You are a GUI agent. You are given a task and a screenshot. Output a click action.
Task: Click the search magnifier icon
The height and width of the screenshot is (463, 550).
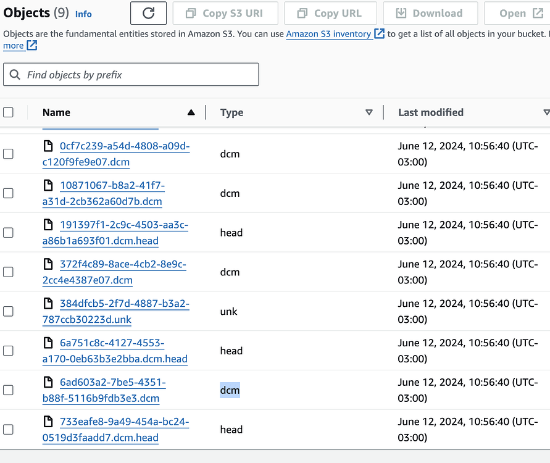click(15, 74)
